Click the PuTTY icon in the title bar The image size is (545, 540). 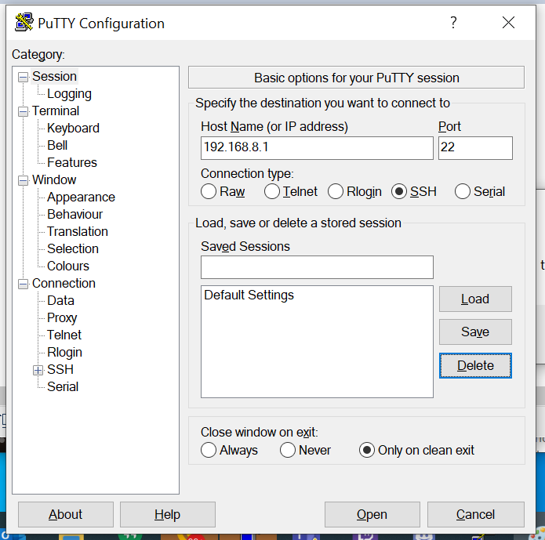point(24,23)
